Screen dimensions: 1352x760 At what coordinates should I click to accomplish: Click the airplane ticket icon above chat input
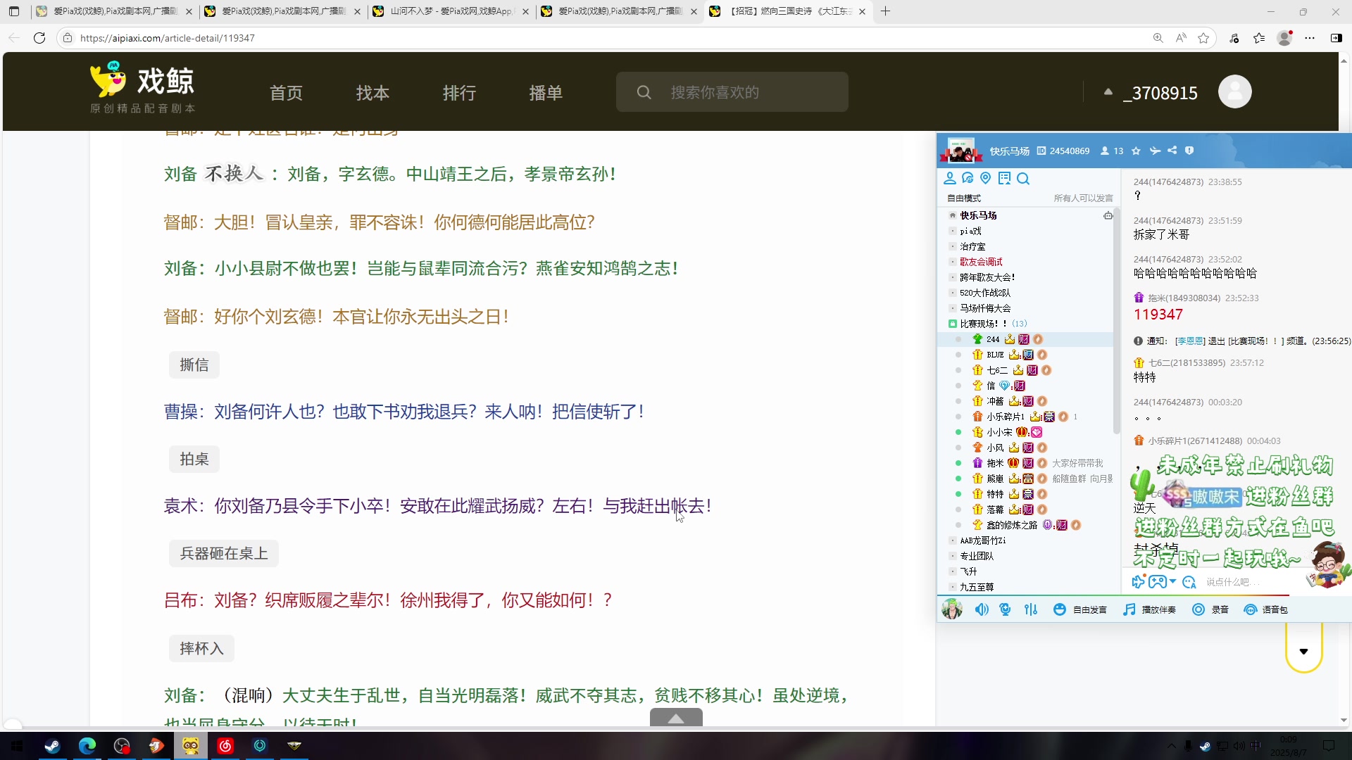[x=1138, y=582]
